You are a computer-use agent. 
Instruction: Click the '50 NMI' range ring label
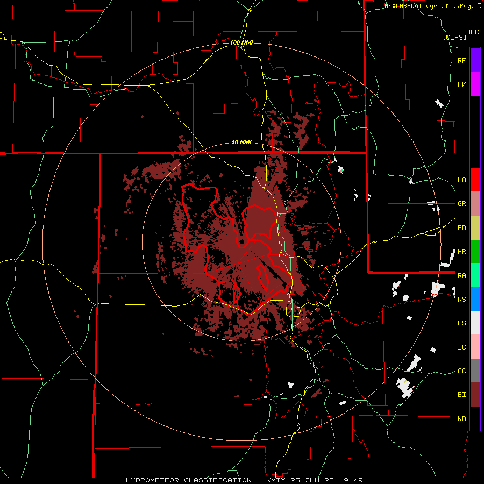pyautogui.click(x=241, y=143)
